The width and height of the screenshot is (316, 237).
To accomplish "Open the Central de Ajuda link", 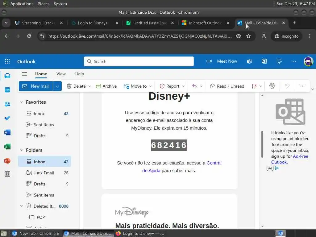I will [x=182, y=167].
